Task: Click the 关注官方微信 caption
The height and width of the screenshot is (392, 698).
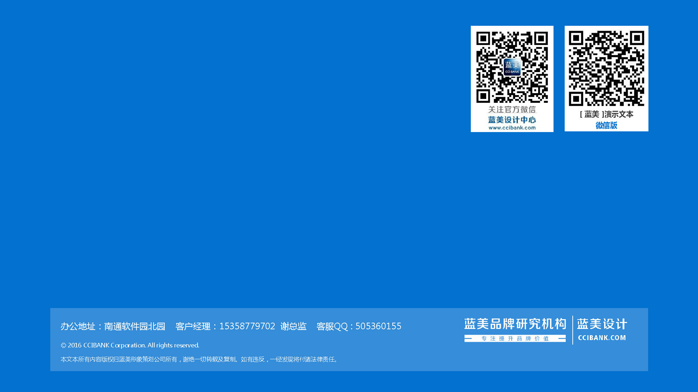Action: tap(512, 109)
